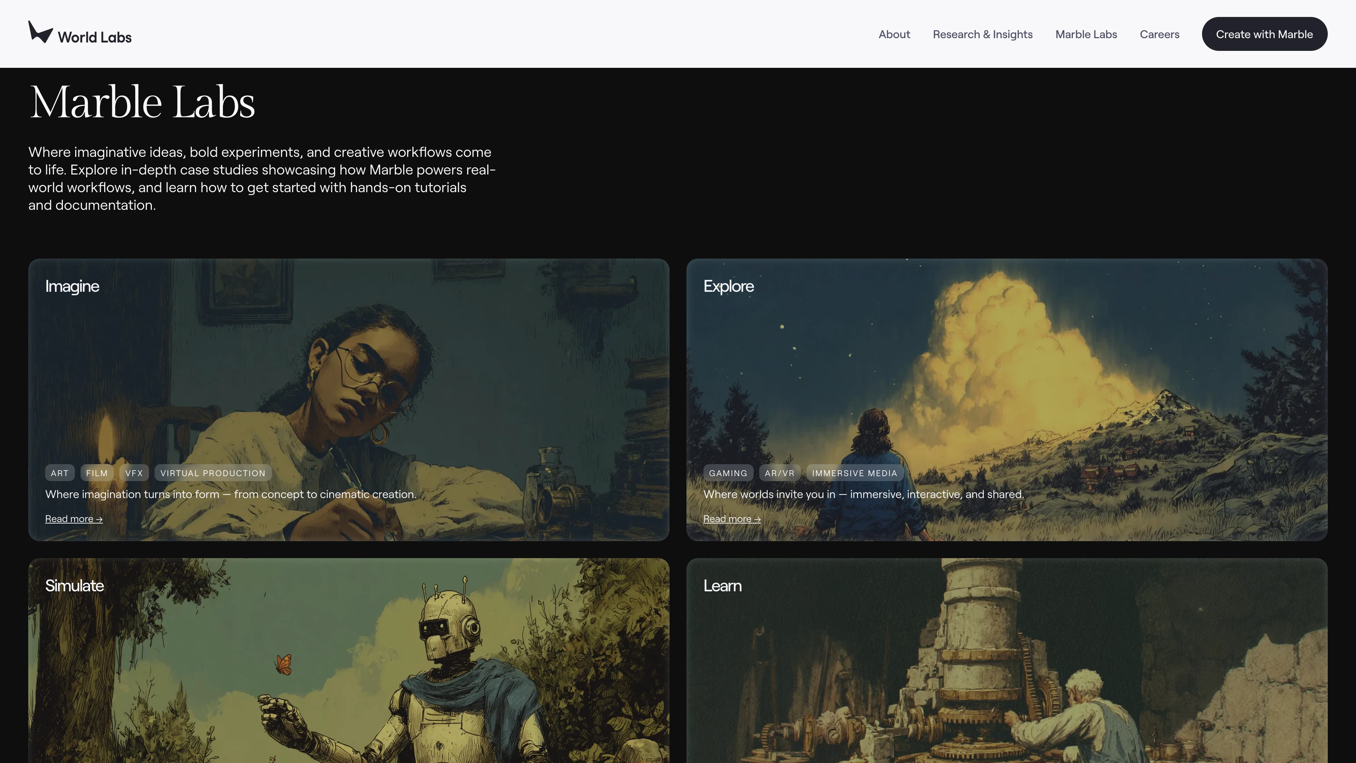Viewport: 1356px width, 763px height.
Task: Select the ART tag on Imagine card
Action: 59,473
